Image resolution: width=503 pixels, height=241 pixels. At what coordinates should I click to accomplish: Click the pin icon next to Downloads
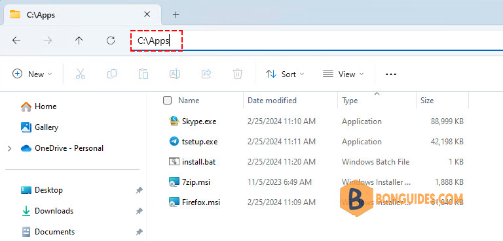[139, 211]
